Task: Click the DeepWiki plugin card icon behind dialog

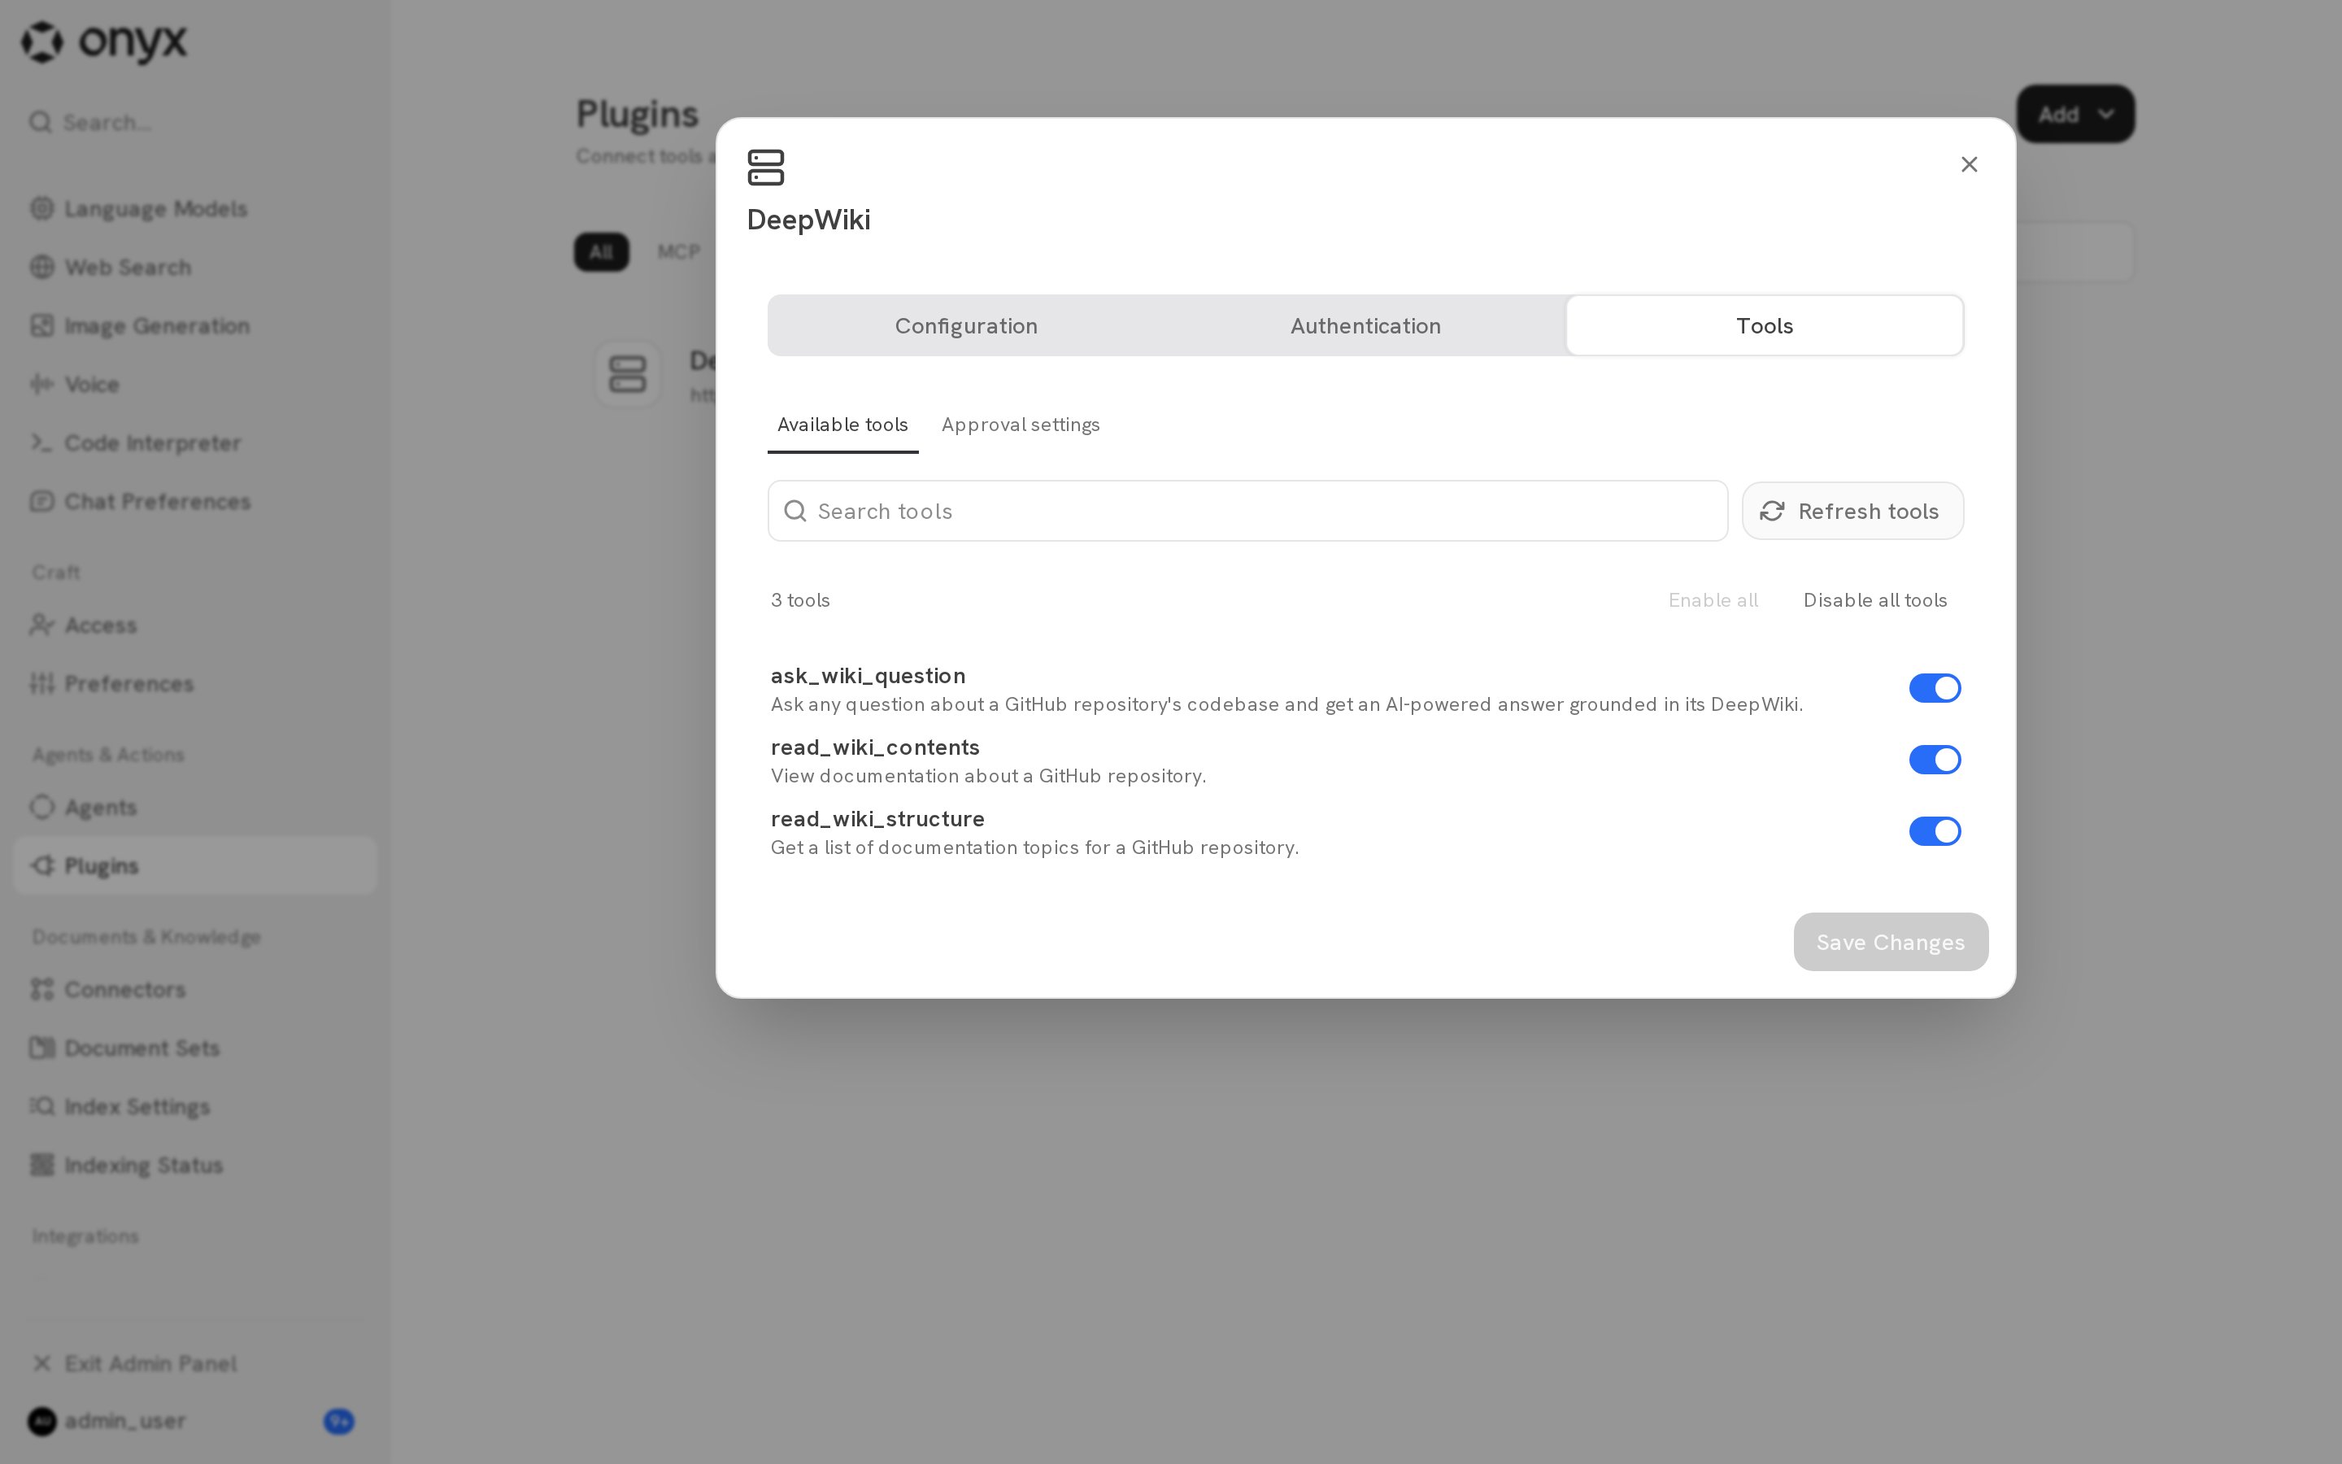Action: coord(627,374)
